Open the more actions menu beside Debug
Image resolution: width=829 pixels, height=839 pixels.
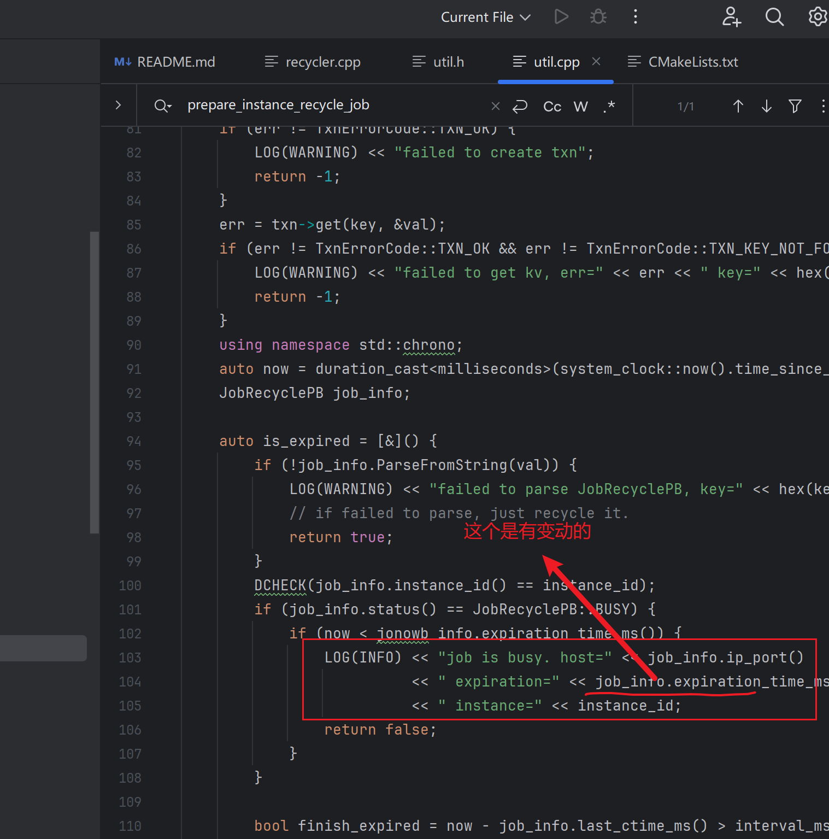tap(635, 17)
